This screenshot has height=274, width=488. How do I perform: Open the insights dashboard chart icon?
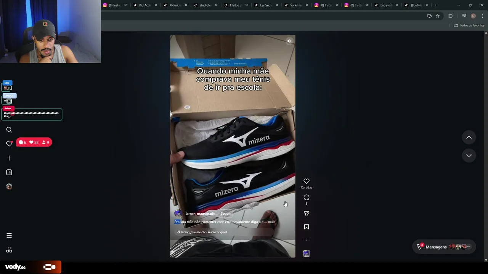click(9, 172)
